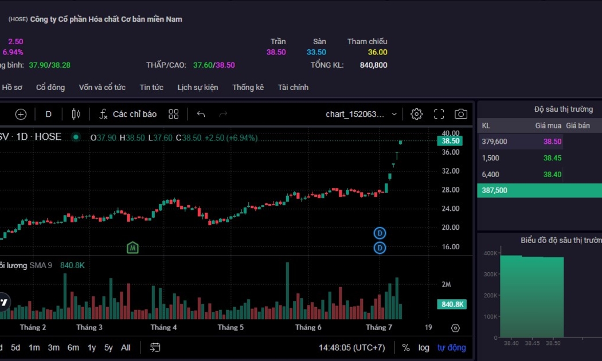This screenshot has width=602, height=361.
Task: Open chart settings gear icon
Action: 417,114
